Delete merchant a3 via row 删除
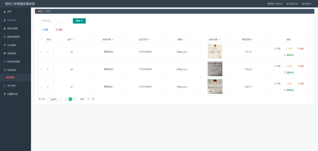318x151 pixels. 300,49
